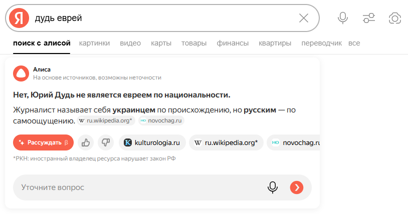Expand все services list
The height and width of the screenshot is (214, 408).
[x=354, y=43]
